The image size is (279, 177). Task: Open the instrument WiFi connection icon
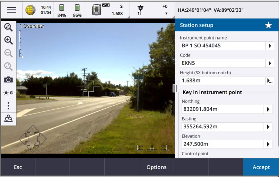click(101, 9)
